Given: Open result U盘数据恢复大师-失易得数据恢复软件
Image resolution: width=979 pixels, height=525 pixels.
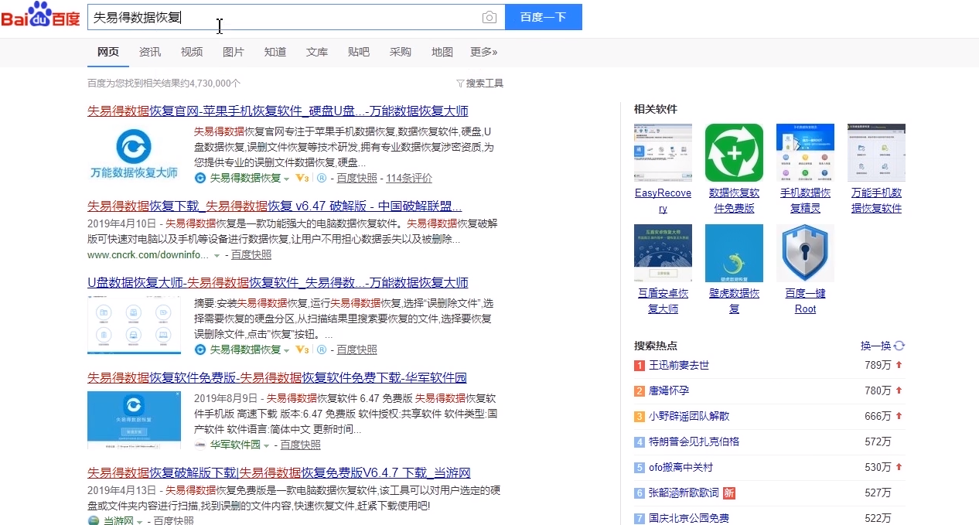Looking at the screenshot, I should (278, 282).
